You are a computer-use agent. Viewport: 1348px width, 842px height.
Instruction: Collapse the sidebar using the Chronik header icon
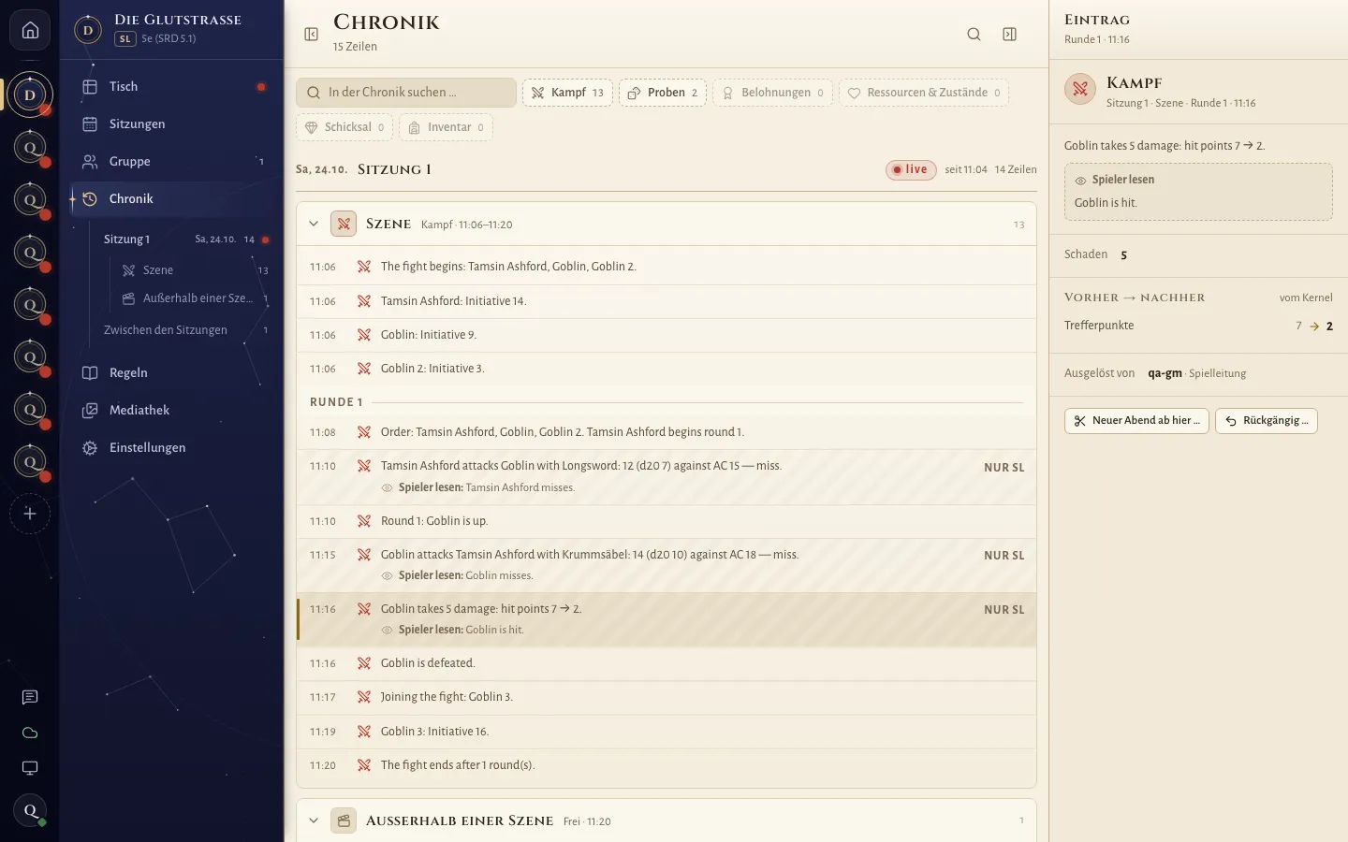312,35
